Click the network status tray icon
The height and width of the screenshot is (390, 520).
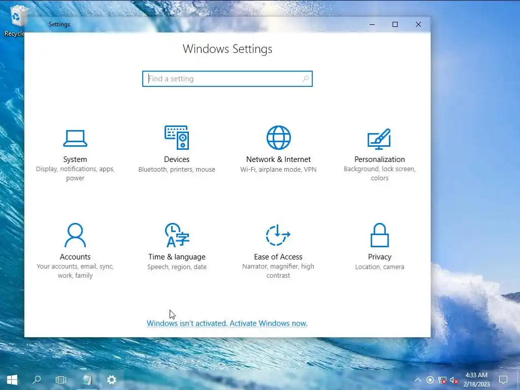coord(442,380)
